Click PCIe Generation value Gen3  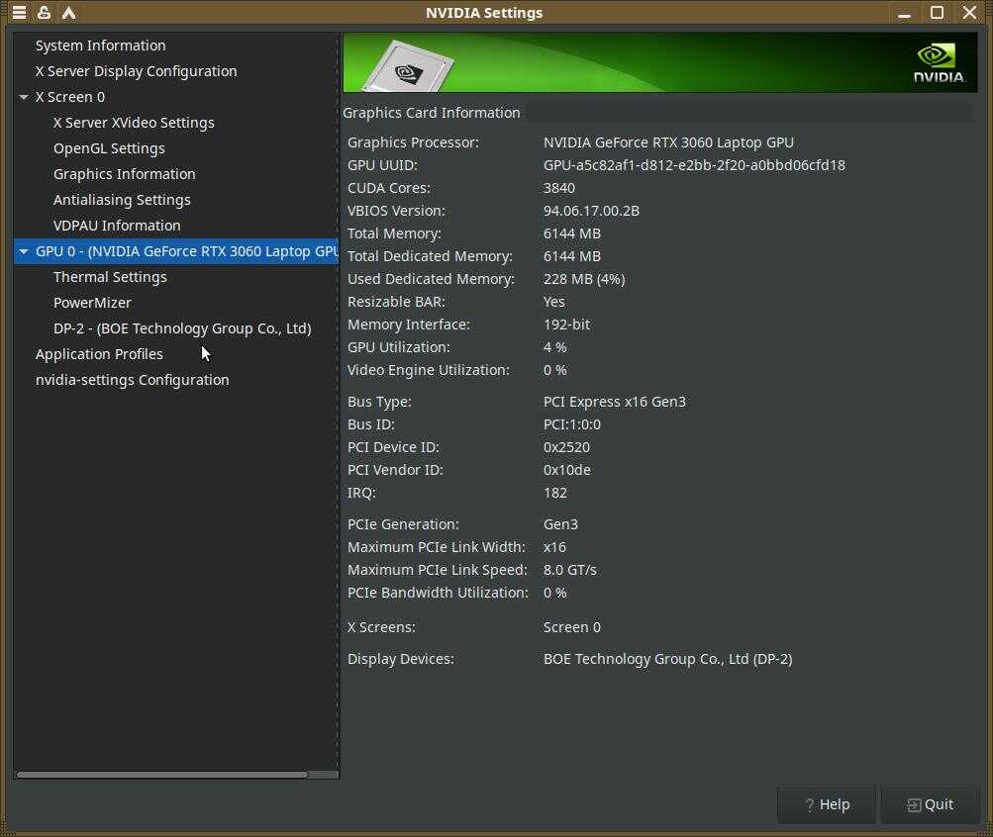(560, 525)
